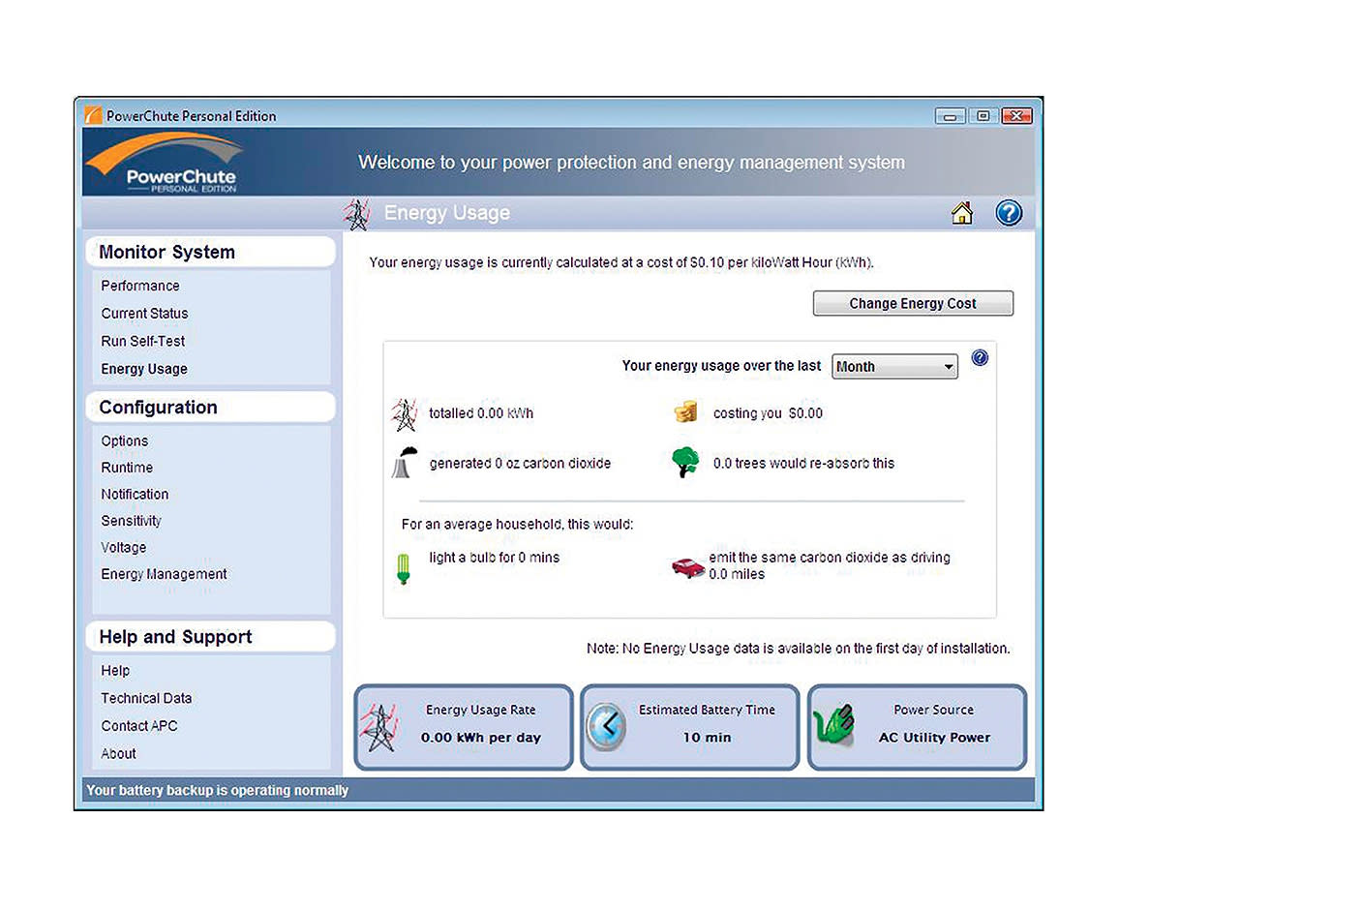Open help via the question mark icon
Image resolution: width=1361 pixels, height=910 pixels.
[1009, 213]
